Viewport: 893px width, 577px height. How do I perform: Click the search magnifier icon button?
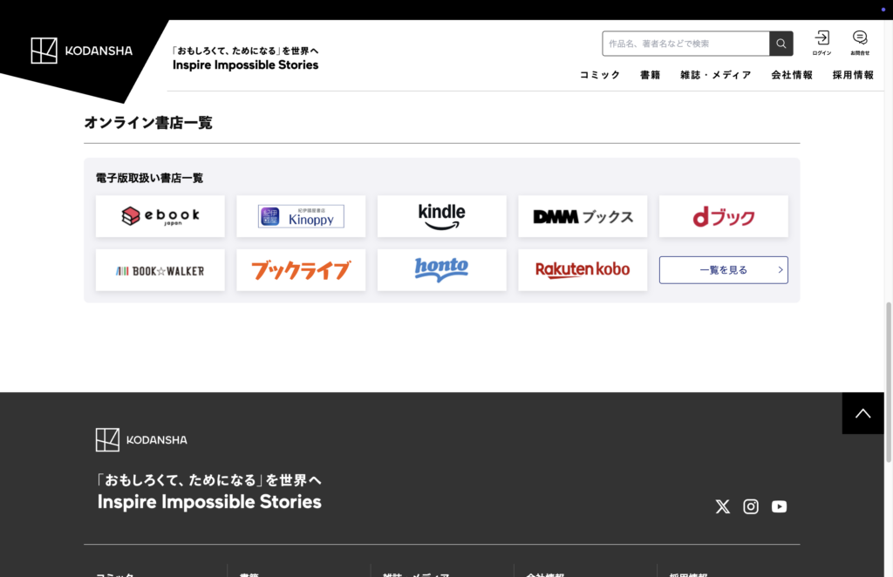click(x=781, y=44)
